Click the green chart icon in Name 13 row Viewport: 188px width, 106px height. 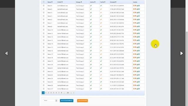click(x=137, y=40)
